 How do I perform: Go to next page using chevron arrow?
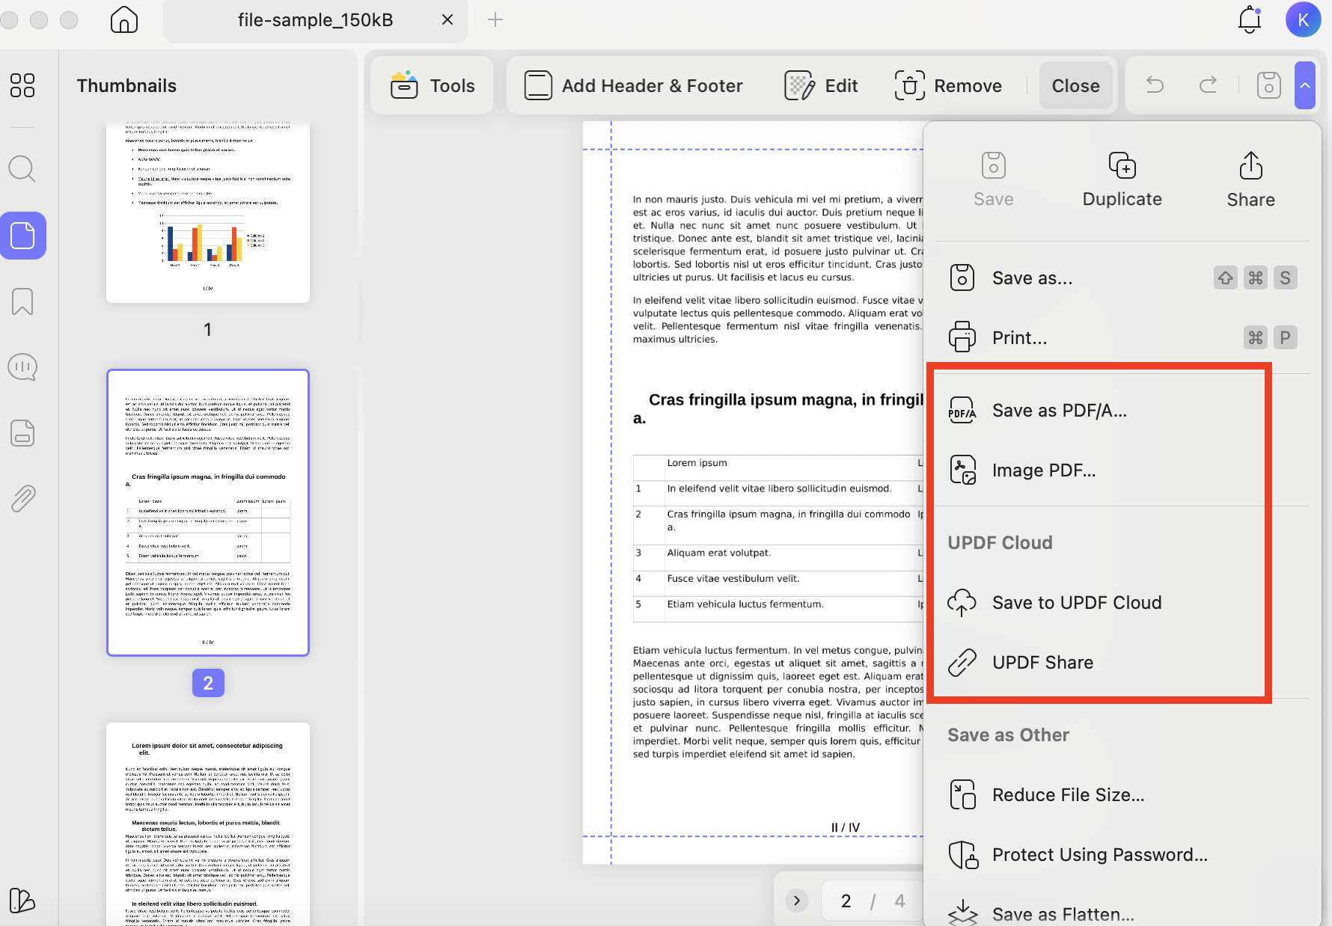[x=796, y=901]
